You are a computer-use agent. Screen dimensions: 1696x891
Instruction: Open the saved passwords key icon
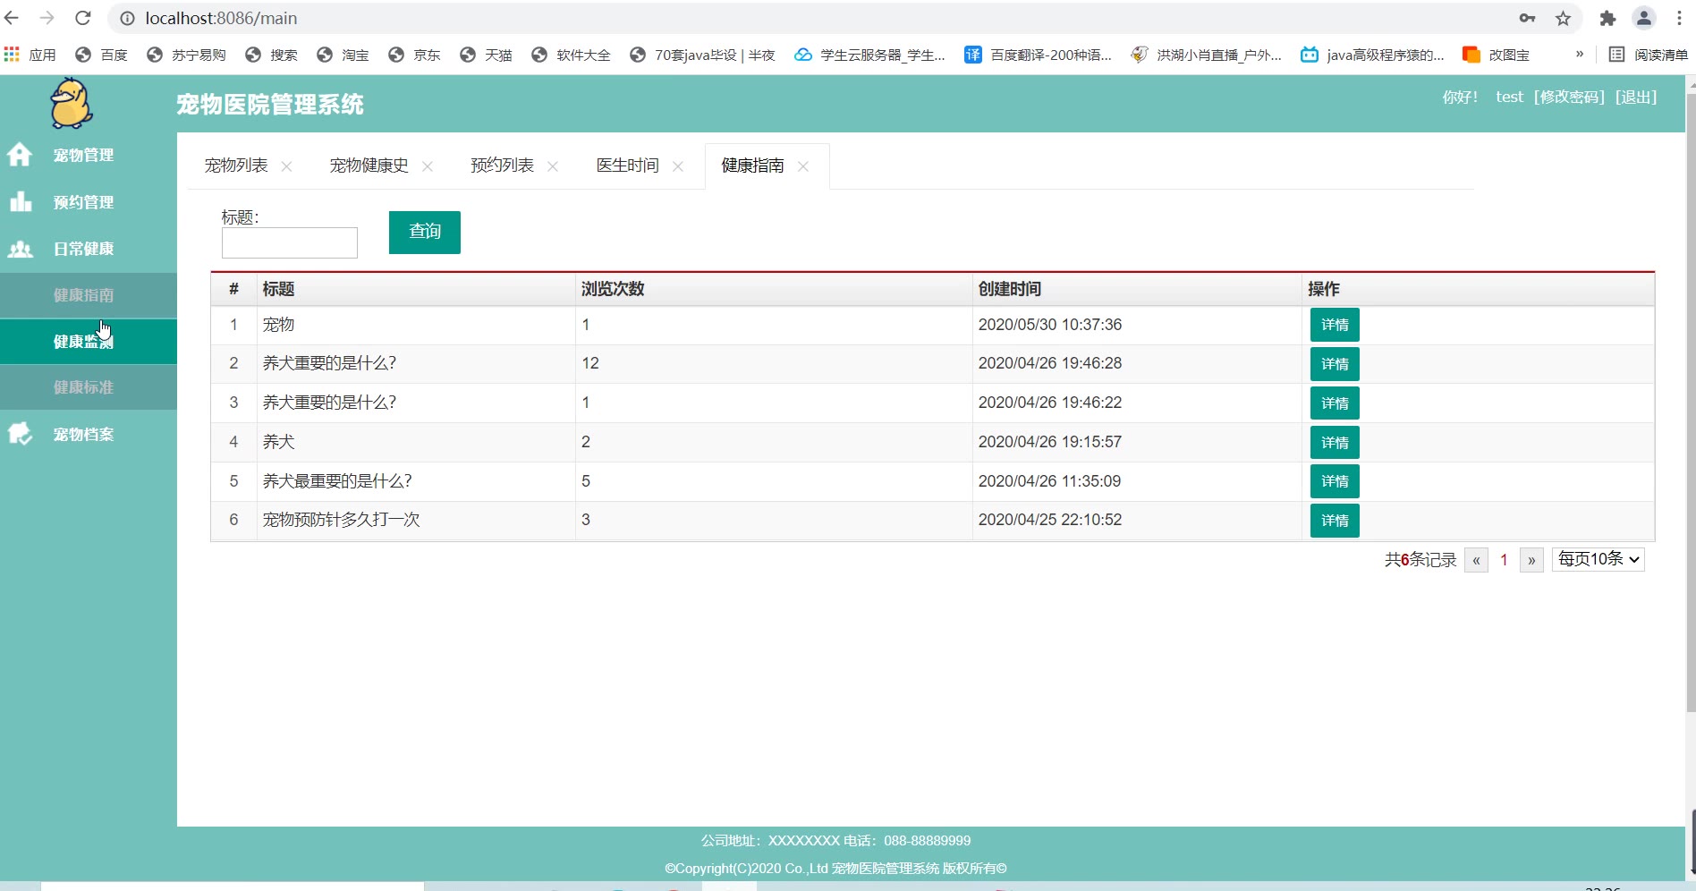pyautogui.click(x=1527, y=18)
